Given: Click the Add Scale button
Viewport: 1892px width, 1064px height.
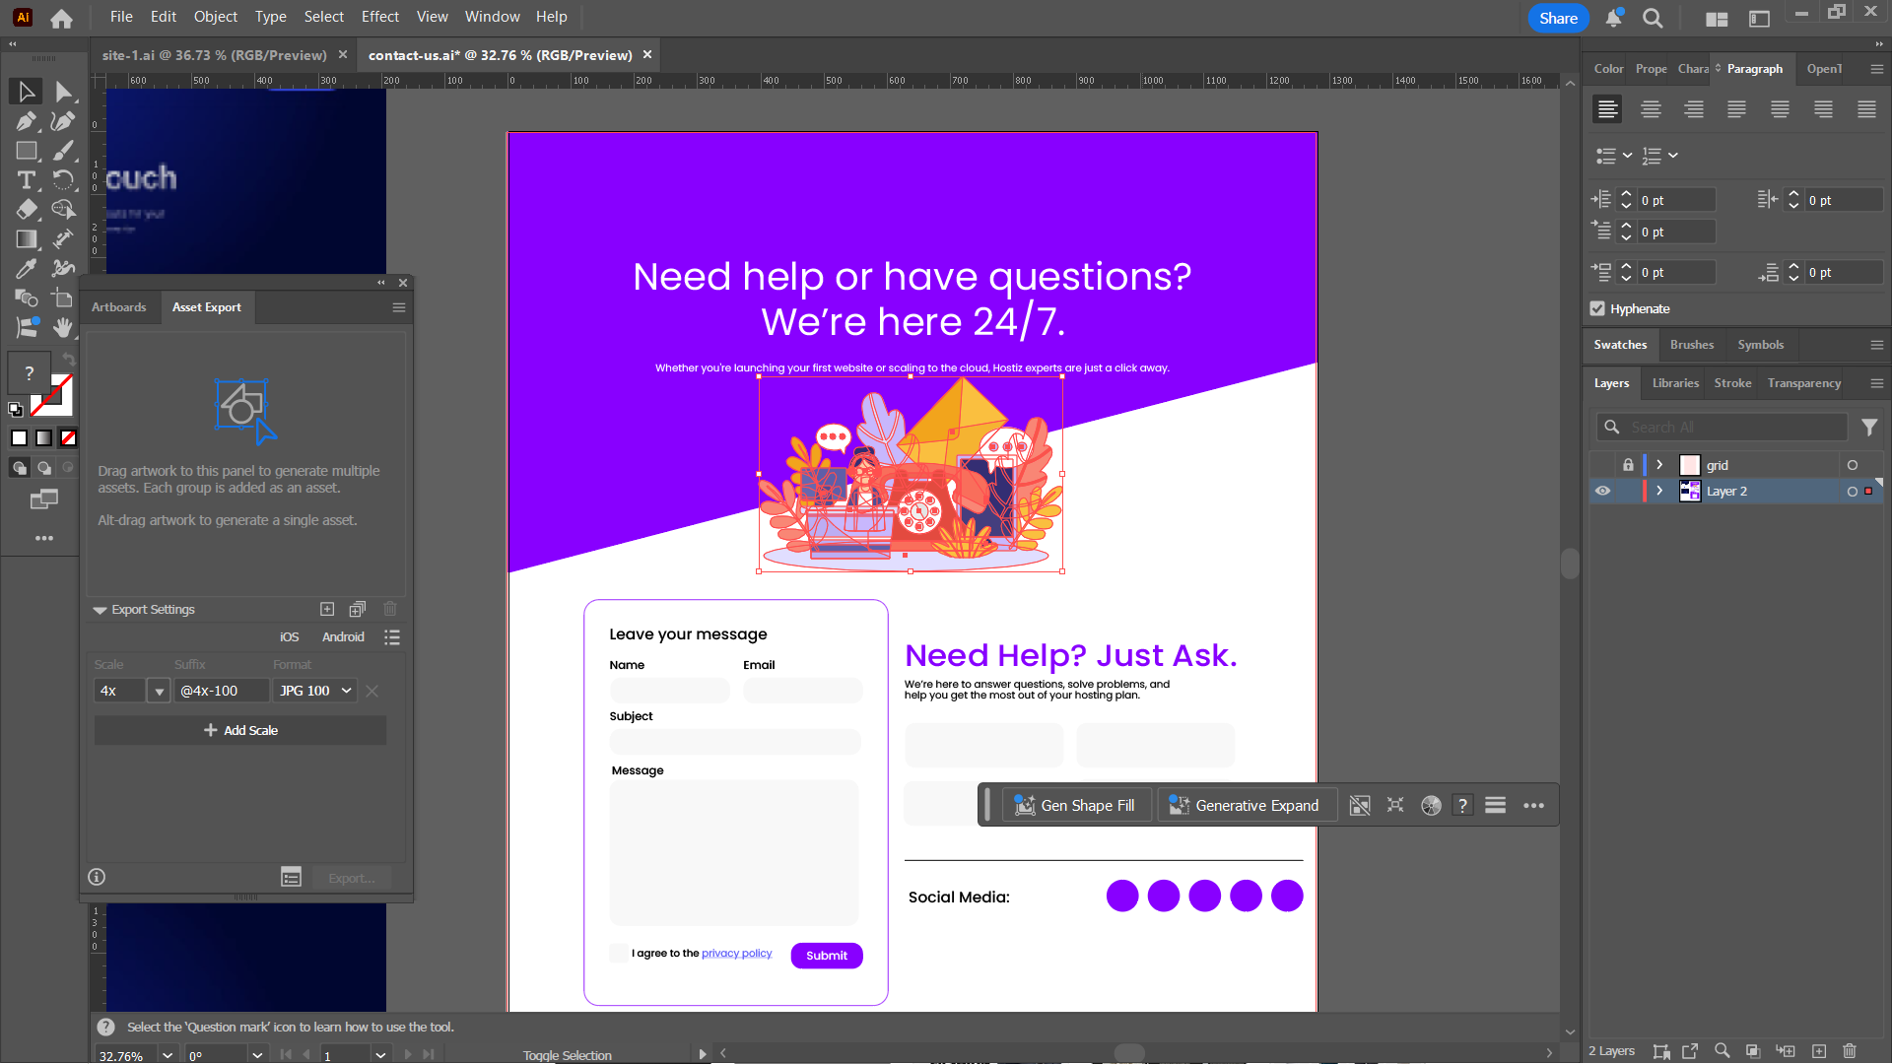Looking at the screenshot, I should pos(240,730).
